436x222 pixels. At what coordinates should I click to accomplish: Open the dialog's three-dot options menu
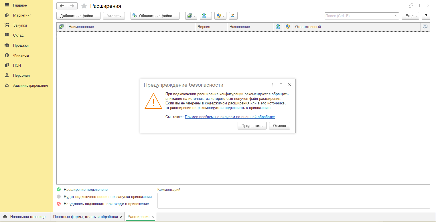point(272,85)
